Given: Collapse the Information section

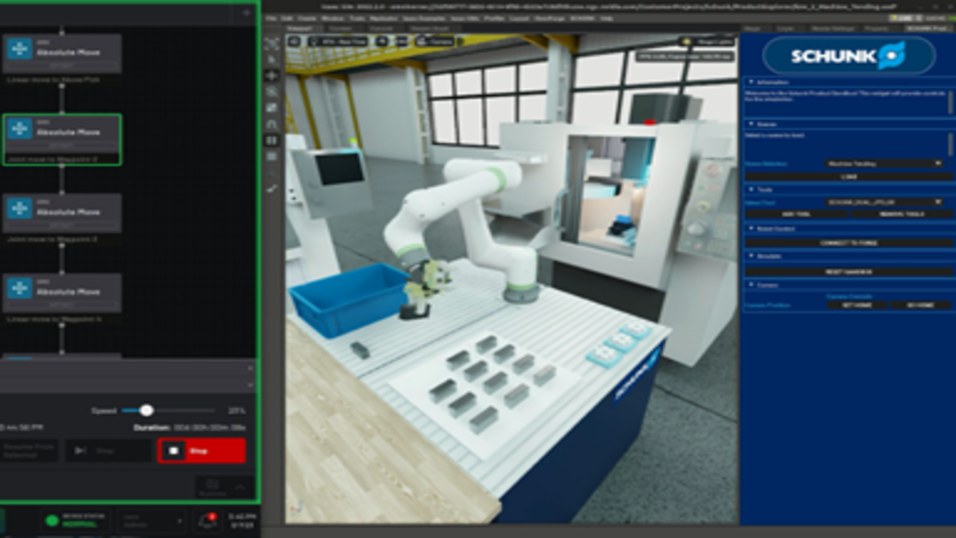Looking at the screenshot, I should 751,82.
